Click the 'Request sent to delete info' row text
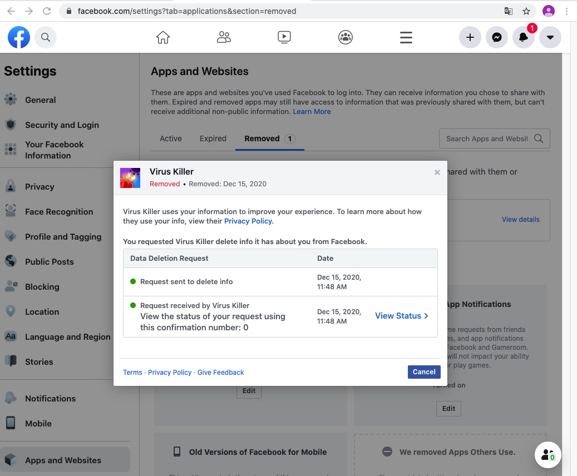 point(186,282)
